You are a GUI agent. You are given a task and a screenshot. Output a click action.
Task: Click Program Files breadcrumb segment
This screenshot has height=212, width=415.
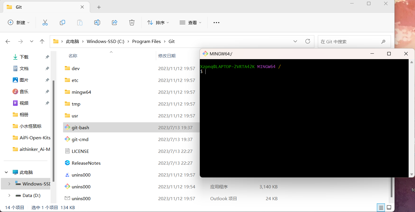[146, 41]
